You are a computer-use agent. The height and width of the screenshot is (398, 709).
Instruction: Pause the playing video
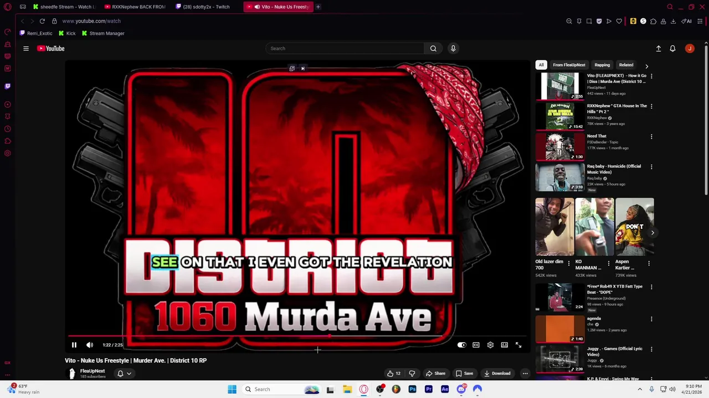coord(74,345)
